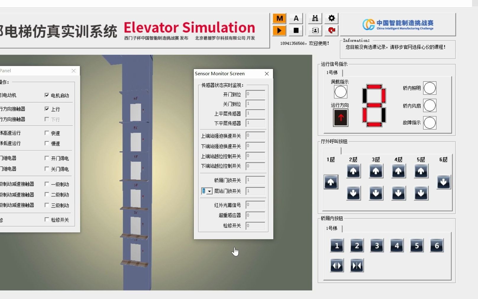Close the Panel window

click(x=74, y=71)
